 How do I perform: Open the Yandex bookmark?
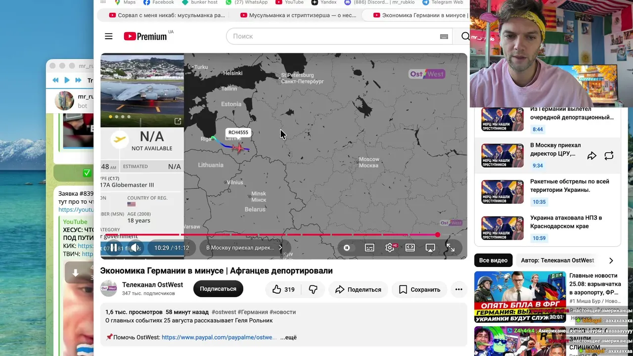point(324,2)
